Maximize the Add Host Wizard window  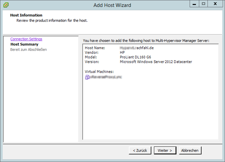tap(204, 4)
